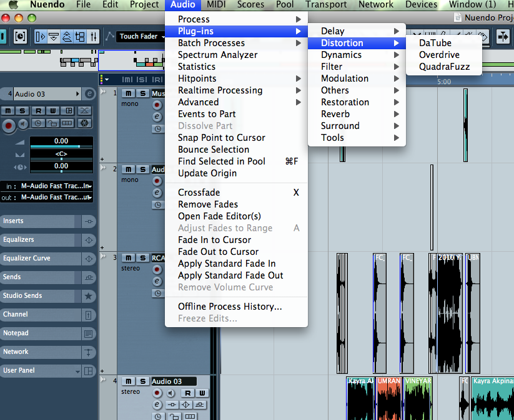Expand the Restoration submenu

357,102
